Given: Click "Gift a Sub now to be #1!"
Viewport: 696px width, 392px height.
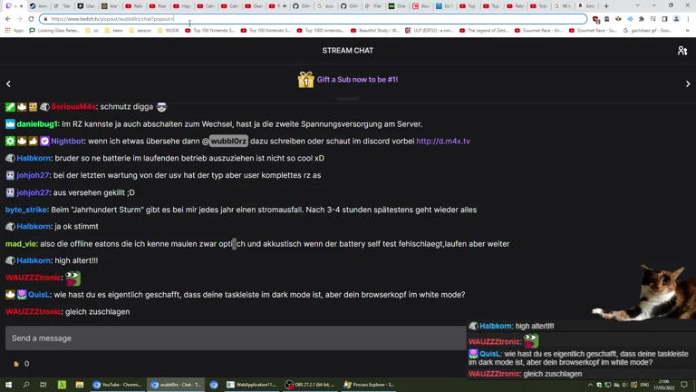Looking at the screenshot, I should click(x=357, y=80).
